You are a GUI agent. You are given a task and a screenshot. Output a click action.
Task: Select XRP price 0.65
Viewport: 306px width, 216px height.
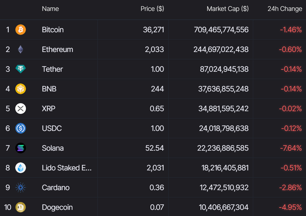click(x=157, y=109)
